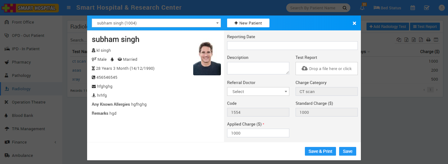The width and height of the screenshot is (448, 164).
Task: Click the test report file drop area
Action: 326,69
